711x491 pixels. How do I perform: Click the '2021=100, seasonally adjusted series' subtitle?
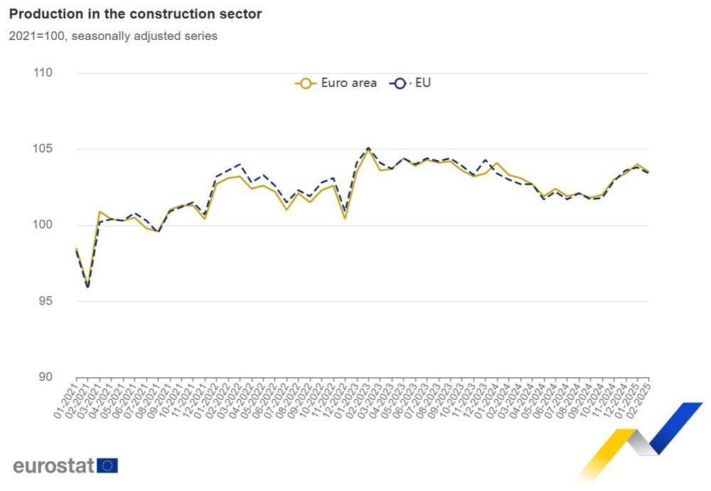point(113,36)
